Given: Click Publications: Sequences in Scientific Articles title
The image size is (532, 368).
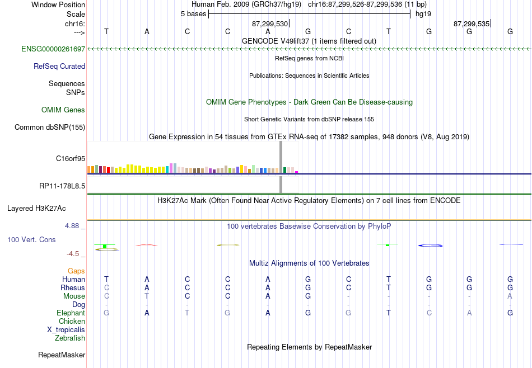Looking at the screenshot, I should (309, 76).
